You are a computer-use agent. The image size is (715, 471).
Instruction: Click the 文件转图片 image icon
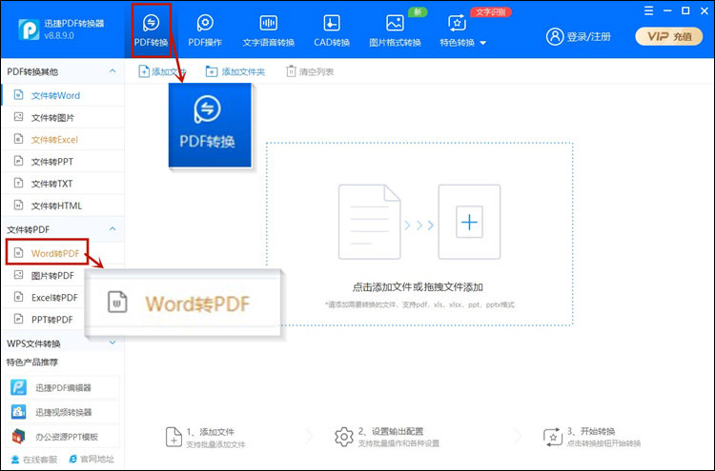click(x=19, y=117)
